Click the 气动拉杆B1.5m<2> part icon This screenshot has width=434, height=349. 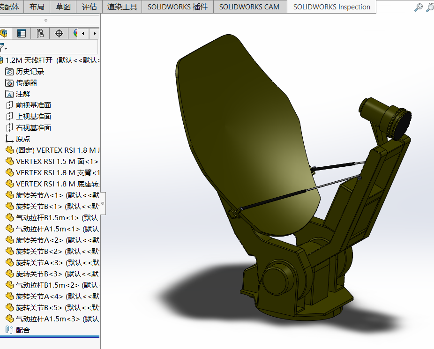9,285
